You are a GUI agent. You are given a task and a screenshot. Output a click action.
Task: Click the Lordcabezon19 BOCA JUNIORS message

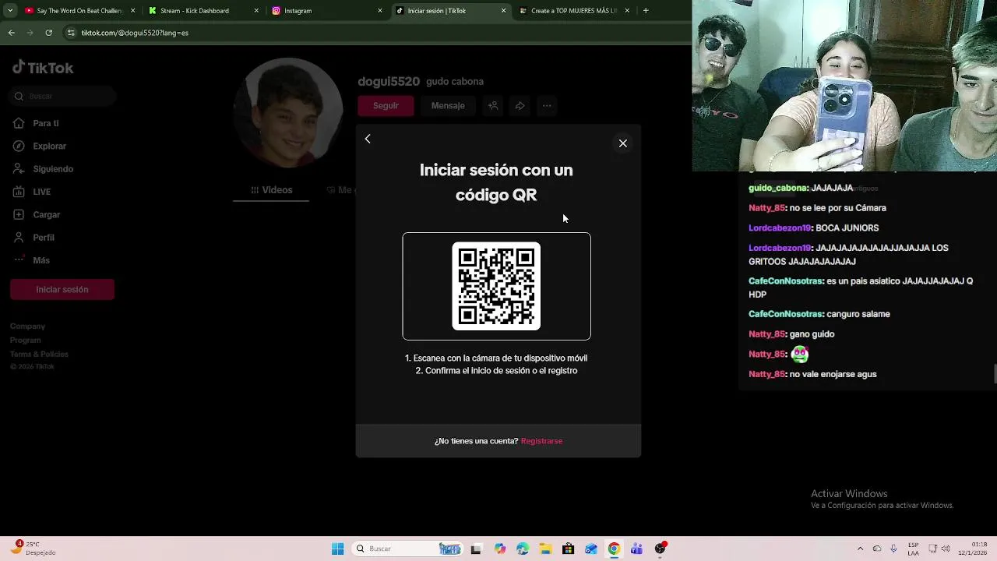point(814,228)
